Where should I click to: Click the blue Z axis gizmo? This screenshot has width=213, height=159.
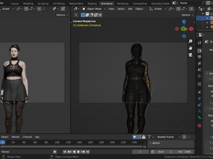tap(184, 22)
